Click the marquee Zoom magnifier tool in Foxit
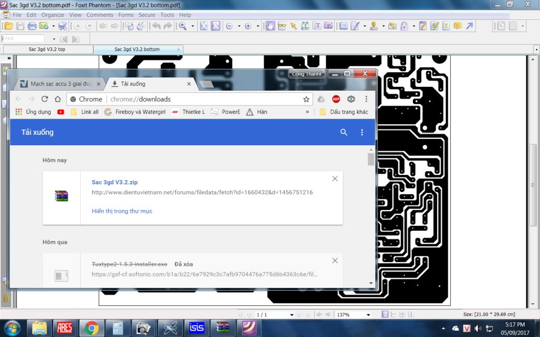The height and width of the screenshot is (337, 540). point(182,26)
